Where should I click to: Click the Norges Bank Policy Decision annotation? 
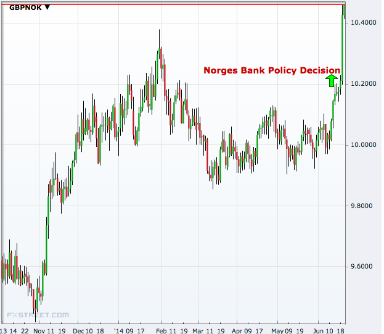point(272,70)
